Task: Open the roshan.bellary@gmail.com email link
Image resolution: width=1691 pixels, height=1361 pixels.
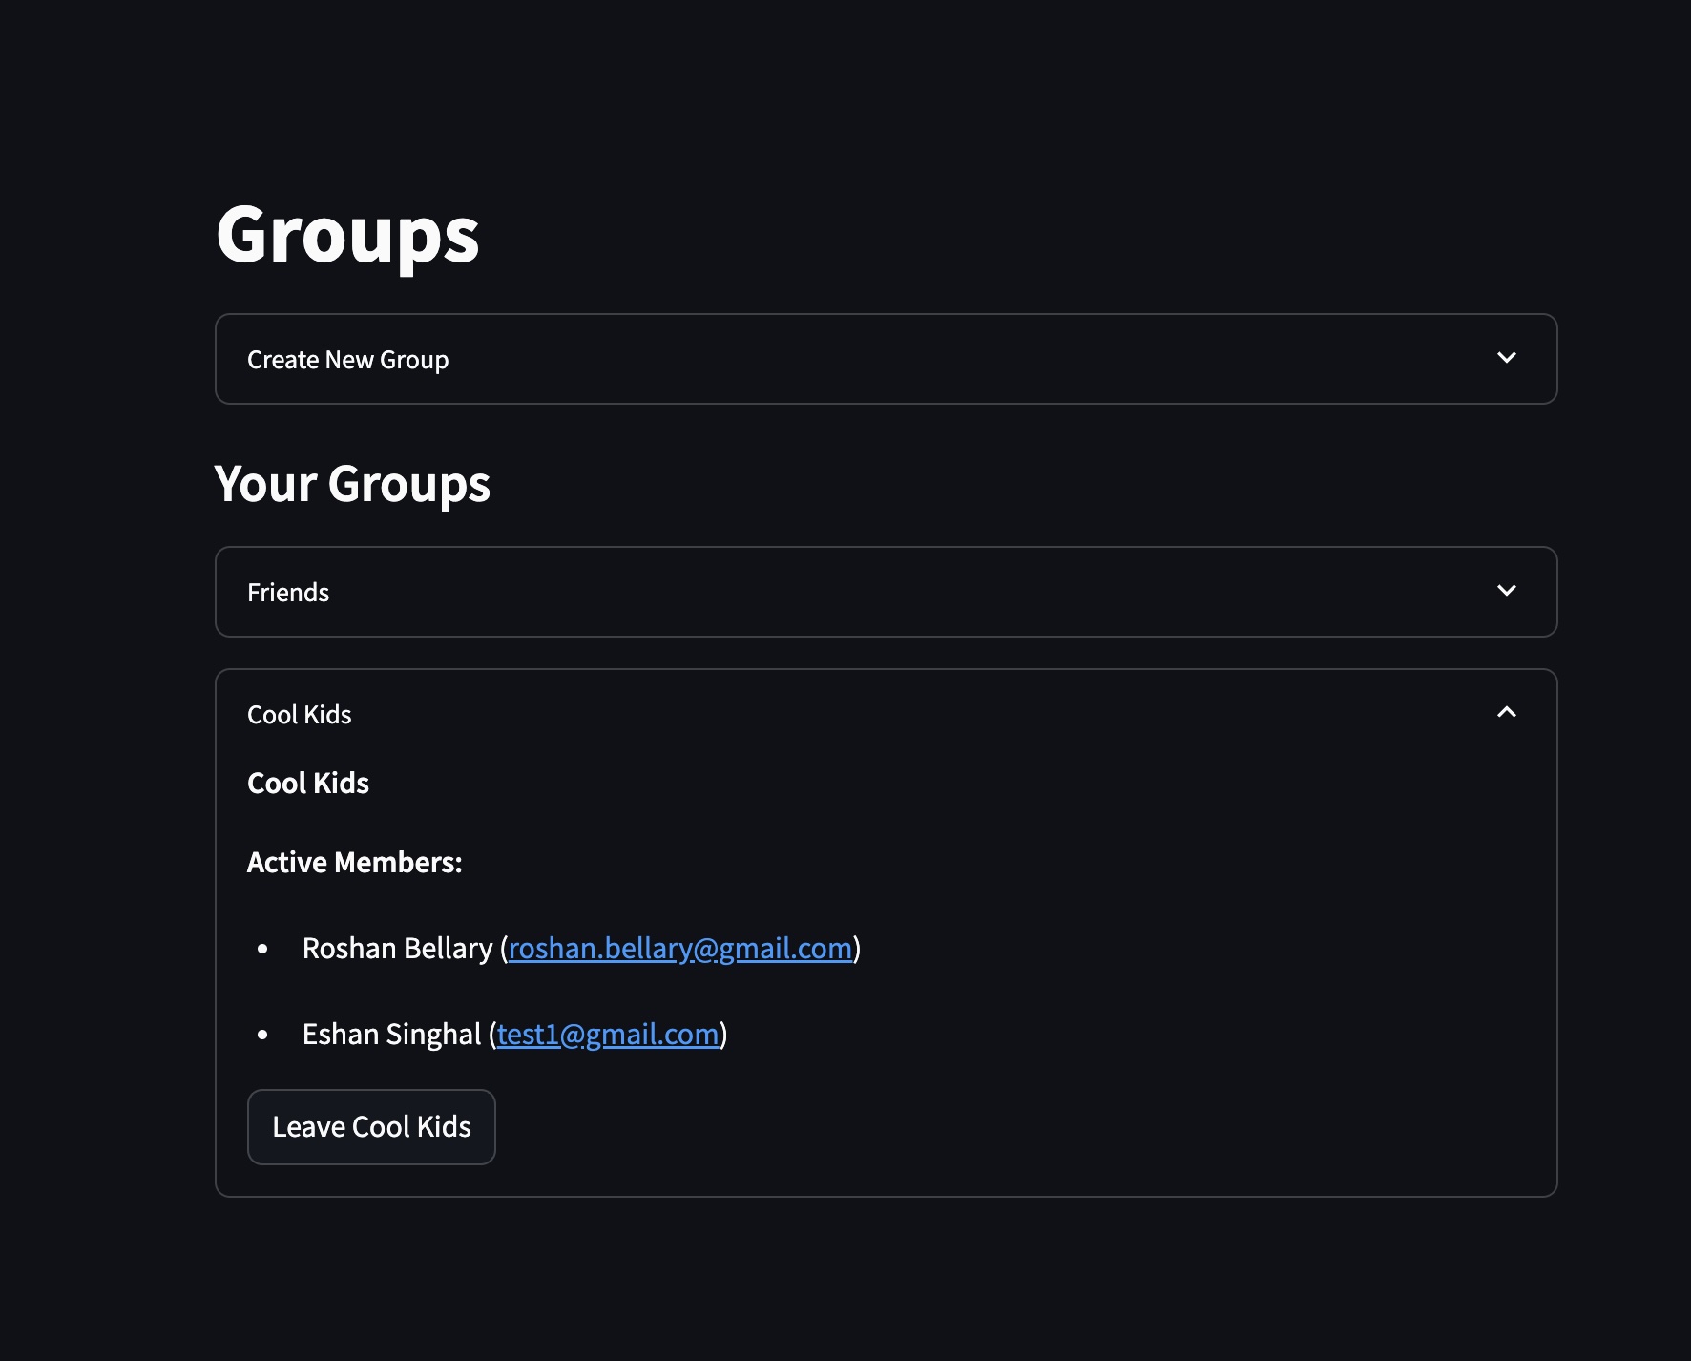Action: 679,949
